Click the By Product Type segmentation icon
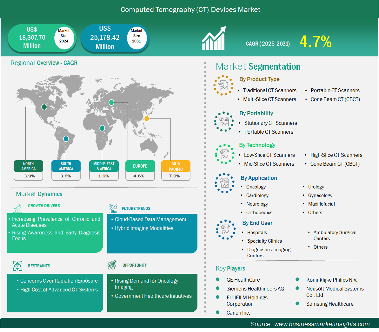 [223, 85]
